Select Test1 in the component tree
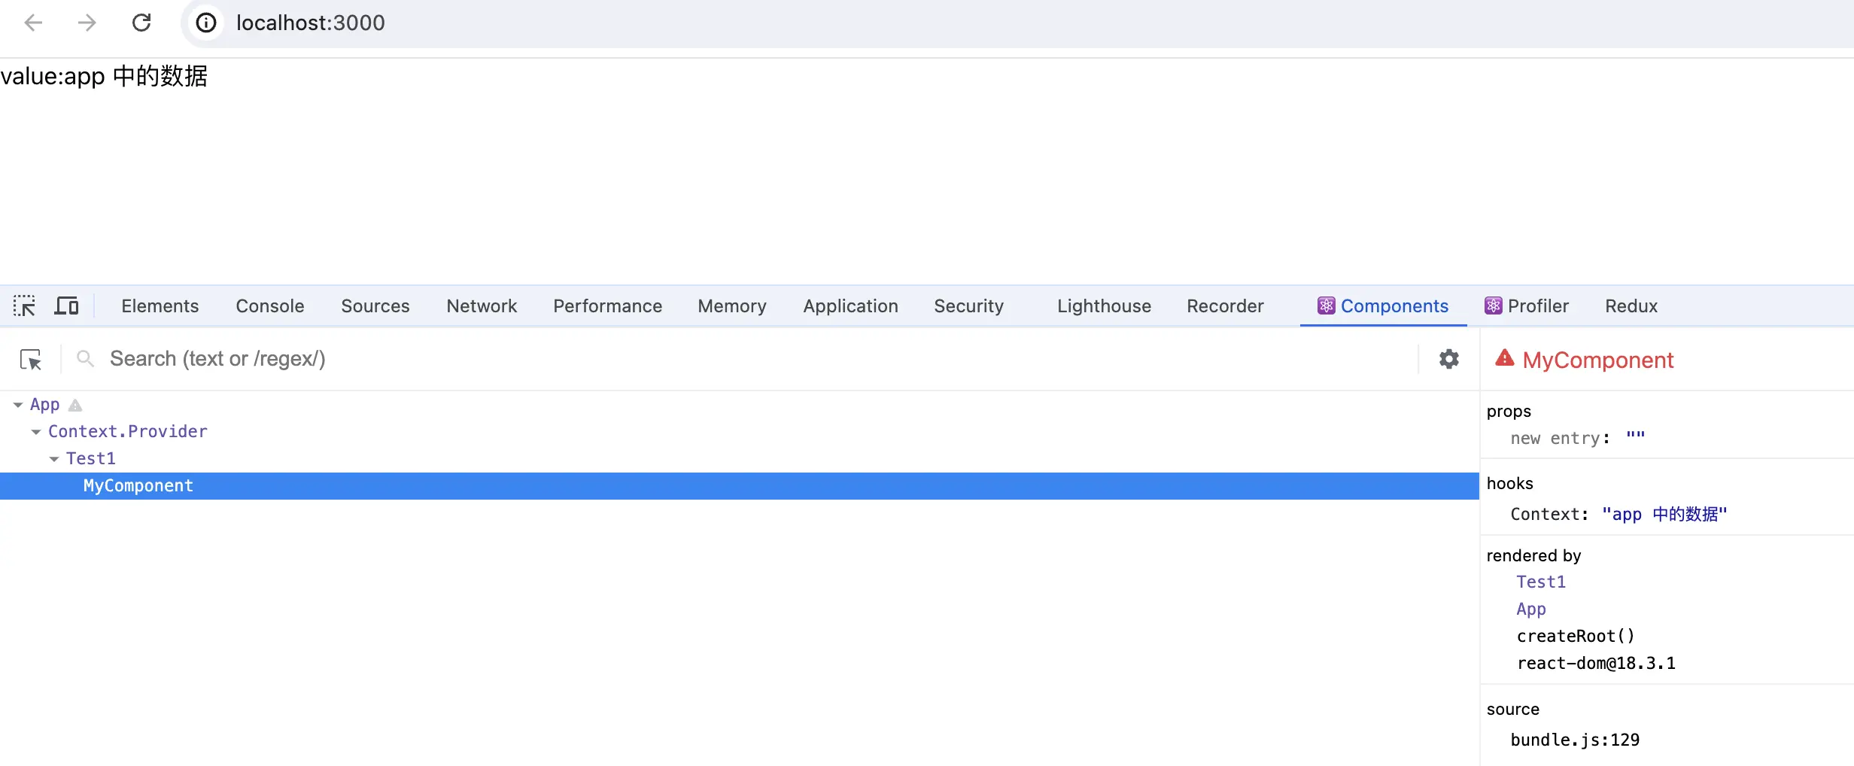Viewport: 1854px width, 766px height. [x=90, y=459]
